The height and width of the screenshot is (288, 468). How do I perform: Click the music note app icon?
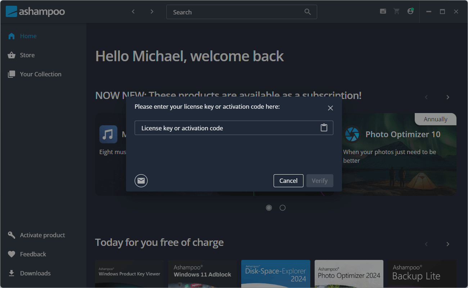(x=108, y=134)
